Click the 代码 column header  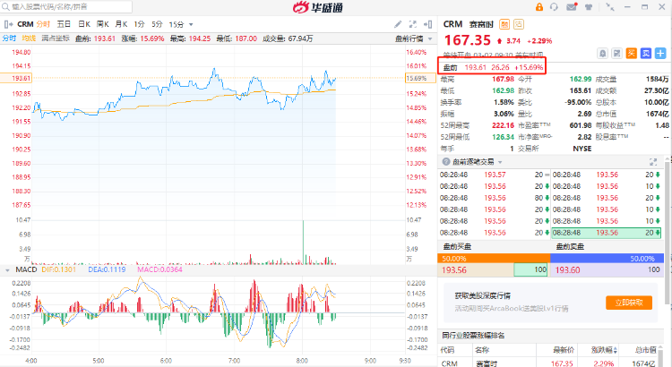[x=447, y=350]
